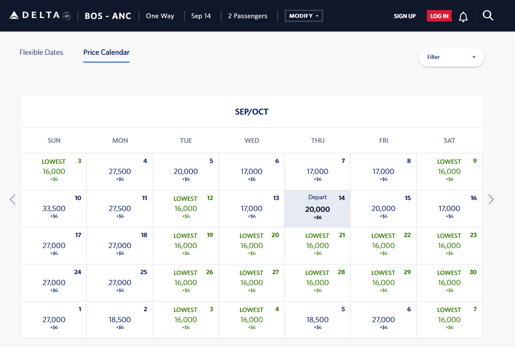The width and height of the screenshot is (515, 347).
Task: Open the notifications bell icon
Action: click(x=463, y=16)
